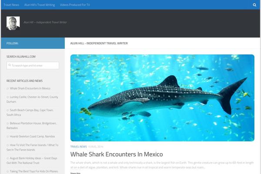Open Alun Hill's Travel Writing menu item
This screenshot has width=261, height=174.
pos(40,5)
